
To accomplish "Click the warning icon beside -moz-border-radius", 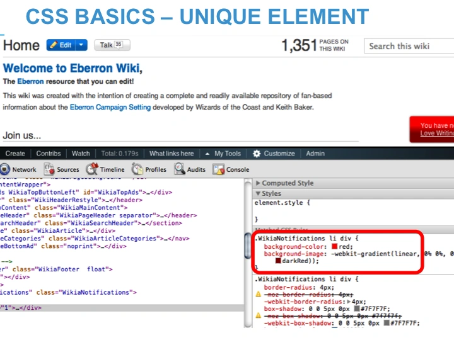I will click(x=259, y=294).
